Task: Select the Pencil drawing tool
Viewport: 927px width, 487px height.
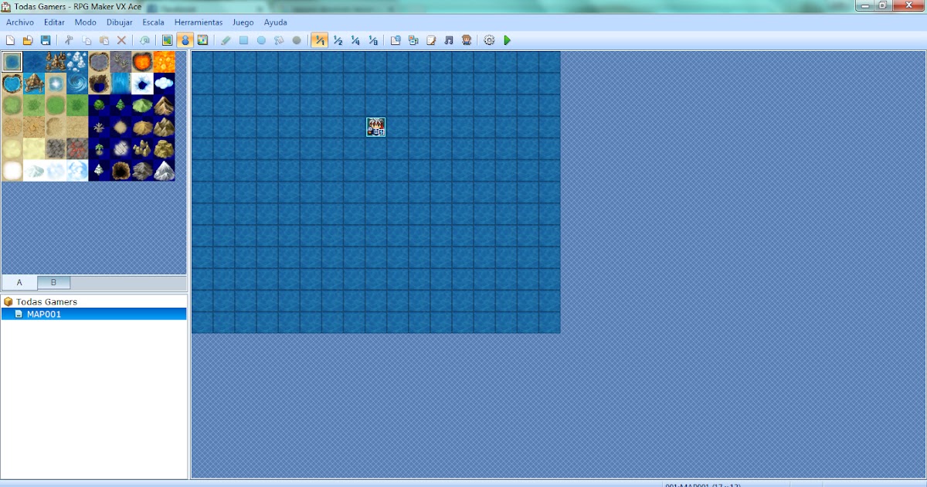Action: pos(226,40)
